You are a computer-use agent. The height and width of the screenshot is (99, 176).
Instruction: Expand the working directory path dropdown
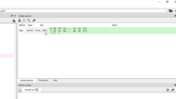point(167,11)
